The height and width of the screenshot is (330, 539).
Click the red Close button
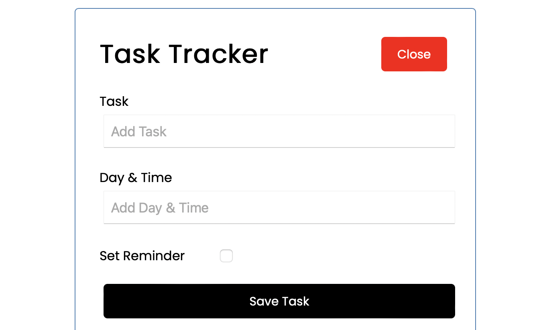click(414, 54)
